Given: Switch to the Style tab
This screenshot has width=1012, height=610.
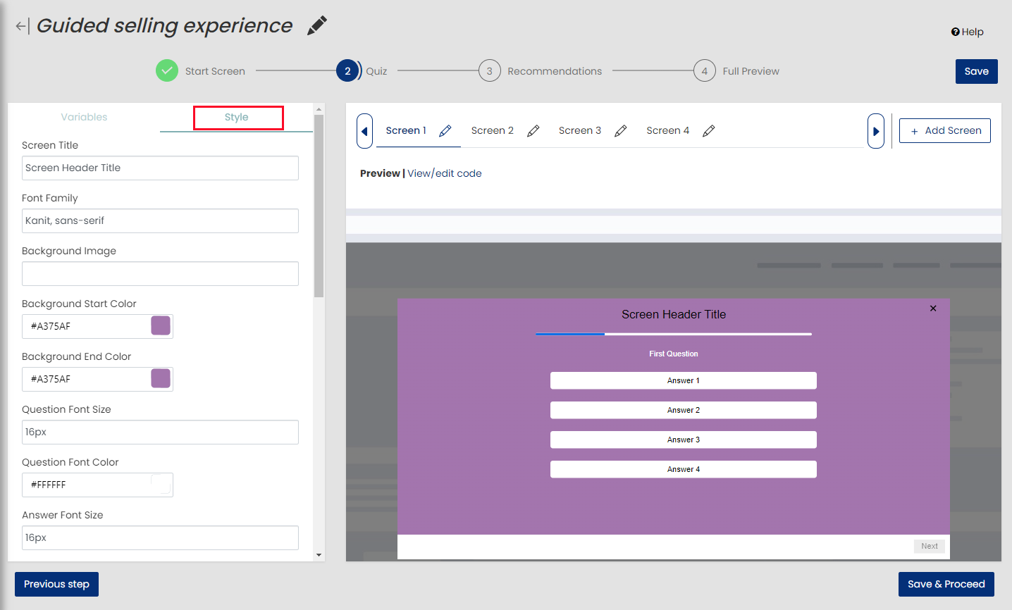Looking at the screenshot, I should 237,117.
